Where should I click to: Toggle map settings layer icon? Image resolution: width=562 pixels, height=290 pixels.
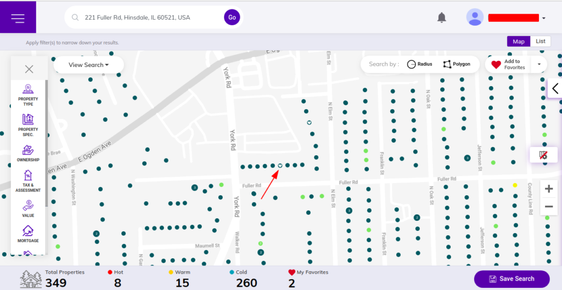point(543,155)
